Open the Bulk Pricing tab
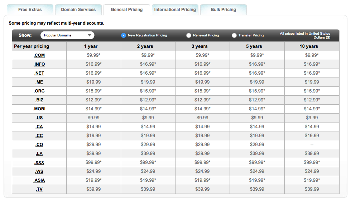The image size is (351, 200). [223, 10]
